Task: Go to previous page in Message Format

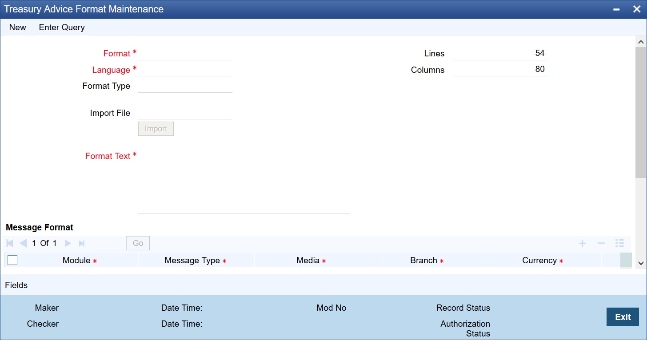Action: click(23, 243)
